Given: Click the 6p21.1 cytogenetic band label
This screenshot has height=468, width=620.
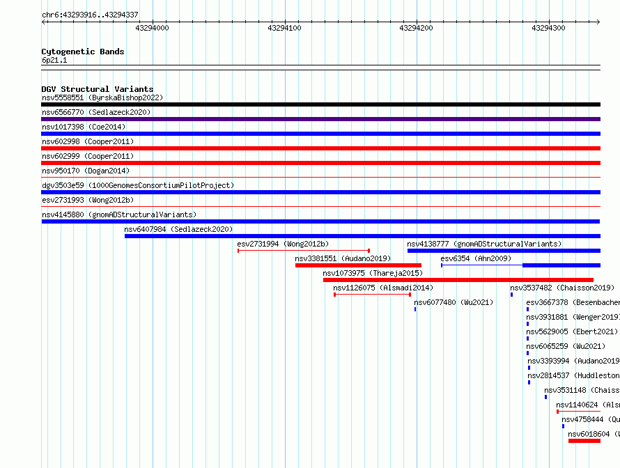Looking at the screenshot, I should 54,60.
